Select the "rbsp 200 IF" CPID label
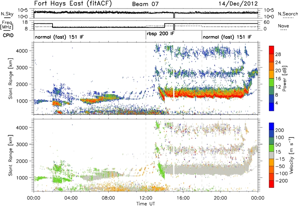This screenshot has width=298, height=206. click(x=161, y=33)
